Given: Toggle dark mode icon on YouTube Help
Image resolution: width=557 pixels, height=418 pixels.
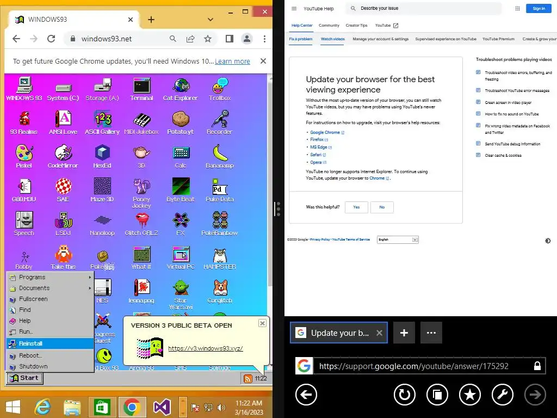Looking at the screenshot, I should click(x=548, y=241).
